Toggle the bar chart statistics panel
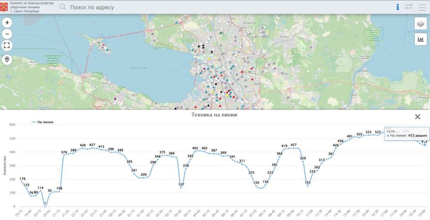The height and width of the screenshot is (220, 430). pos(421,39)
